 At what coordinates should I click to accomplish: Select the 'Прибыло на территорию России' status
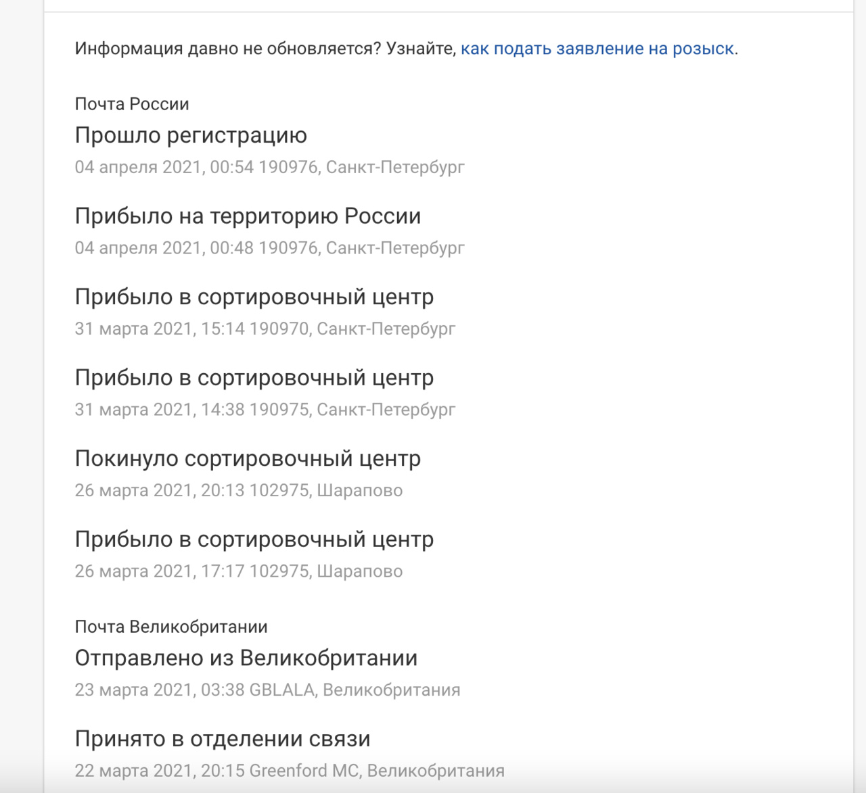coord(248,216)
